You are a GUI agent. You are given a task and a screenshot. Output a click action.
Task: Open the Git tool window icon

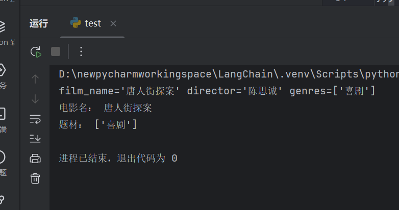coord(2,200)
